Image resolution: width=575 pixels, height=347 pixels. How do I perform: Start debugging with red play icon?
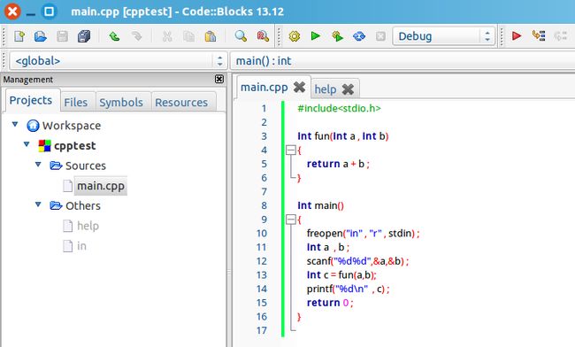point(517,36)
